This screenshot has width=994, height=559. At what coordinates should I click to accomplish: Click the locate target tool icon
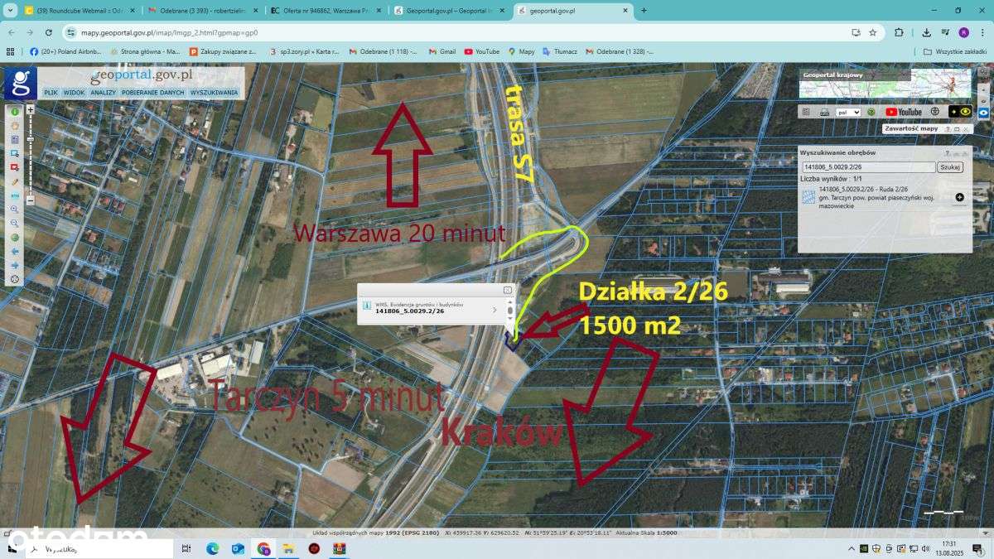coord(15,279)
